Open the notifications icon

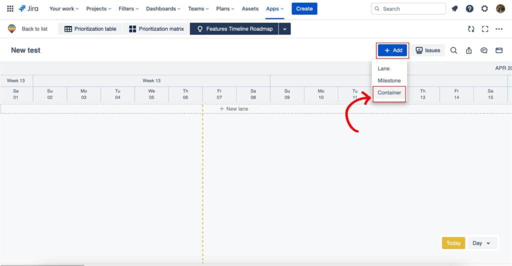pyautogui.click(x=454, y=9)
